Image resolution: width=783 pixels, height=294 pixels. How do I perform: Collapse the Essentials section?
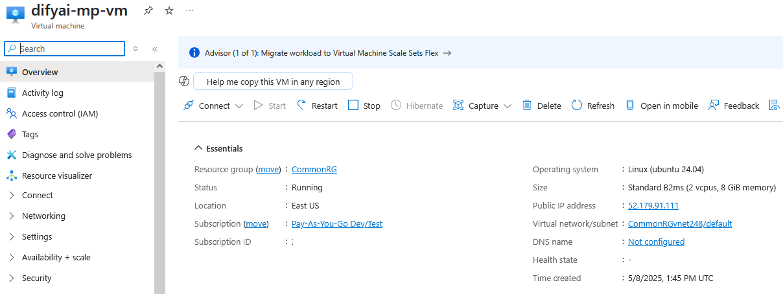(218, 148)
